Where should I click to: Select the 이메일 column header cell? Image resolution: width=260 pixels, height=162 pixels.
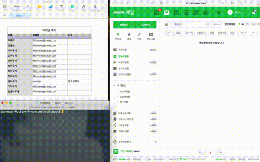tap(50, 35)
